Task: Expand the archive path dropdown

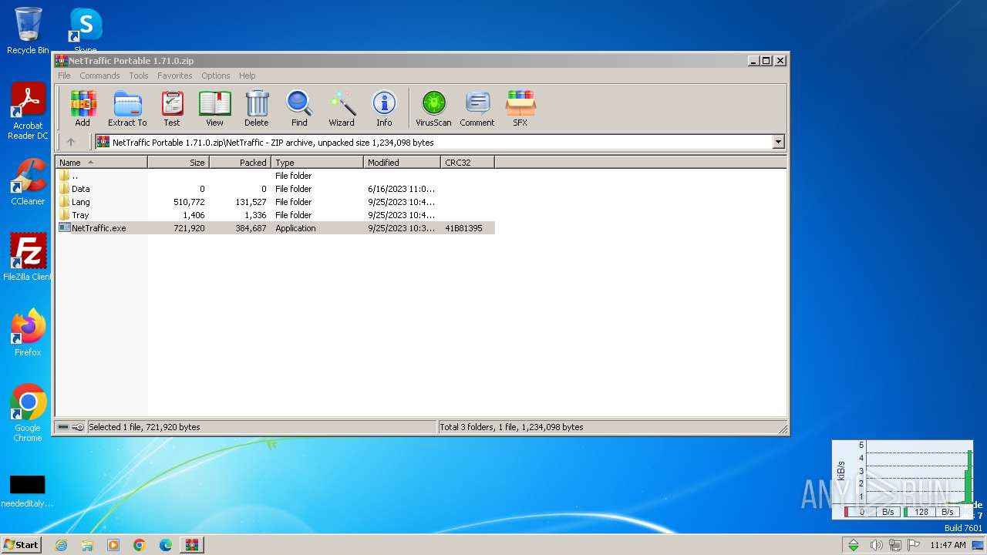Action: (x=778, y=142)
